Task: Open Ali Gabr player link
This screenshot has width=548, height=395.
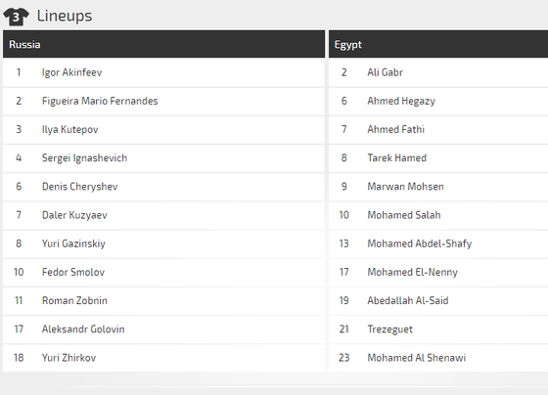Action: 385,72
